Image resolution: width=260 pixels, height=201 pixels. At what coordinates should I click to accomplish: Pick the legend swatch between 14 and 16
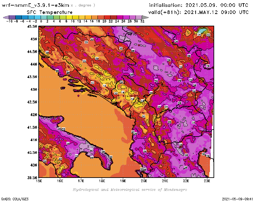tap(88, 17)
